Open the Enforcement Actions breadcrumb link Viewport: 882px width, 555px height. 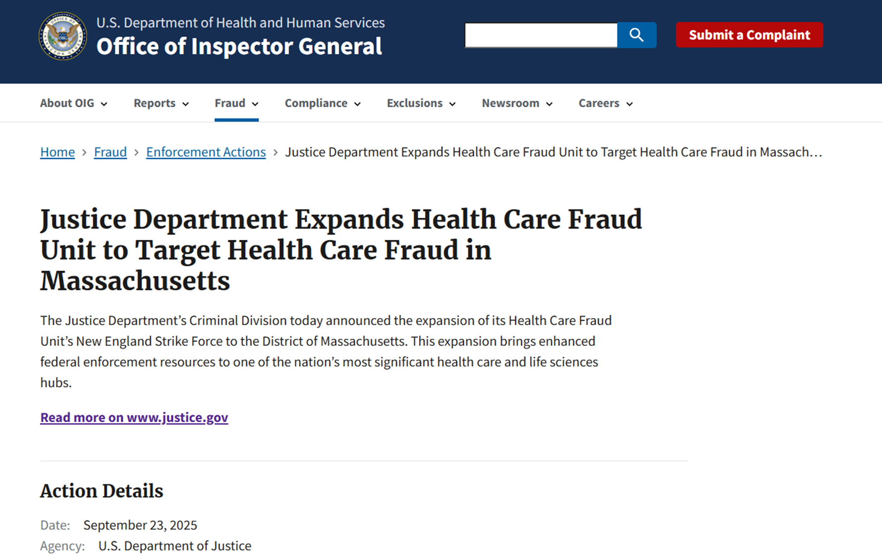pos(206,152)
